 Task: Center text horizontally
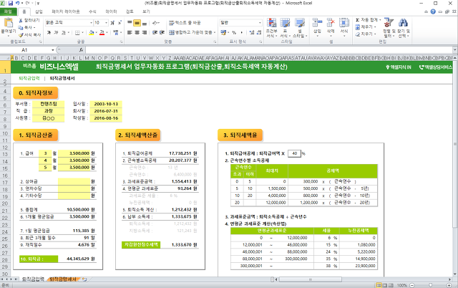click(x=137, y=32)
